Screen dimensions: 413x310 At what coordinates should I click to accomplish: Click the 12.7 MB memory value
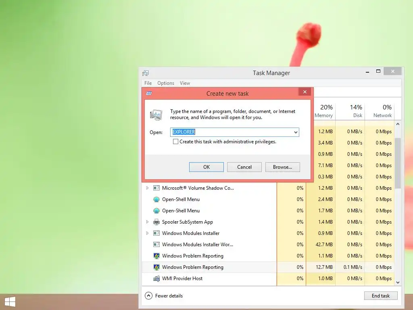(324, 267)
